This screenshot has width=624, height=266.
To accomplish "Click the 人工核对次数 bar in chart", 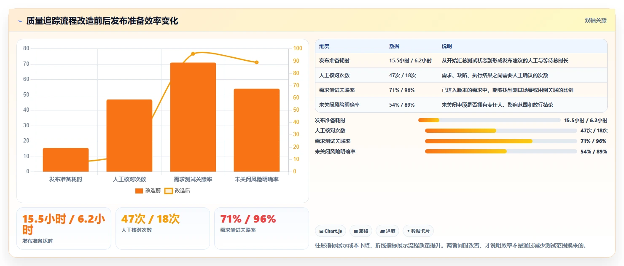I will [x=129, y=135].
